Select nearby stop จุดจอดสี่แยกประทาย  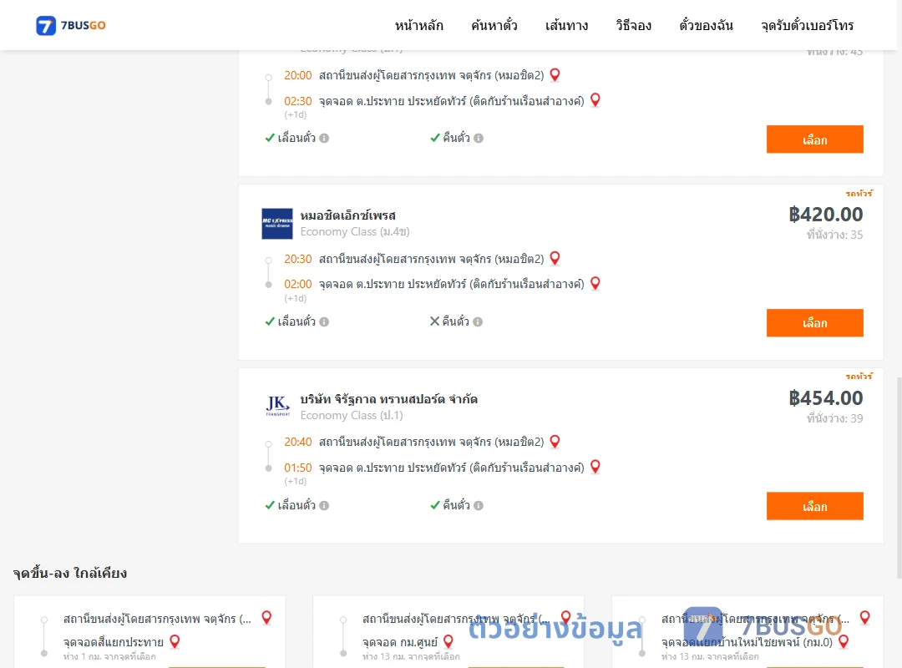[x=114, y=641]
